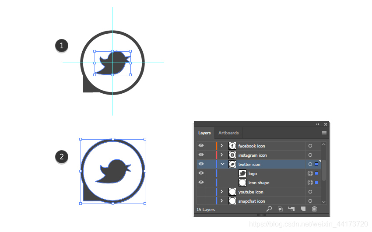Click Make/Release Clipping Mask icon
The image size is (372, 232).
[x=280, y=209]
